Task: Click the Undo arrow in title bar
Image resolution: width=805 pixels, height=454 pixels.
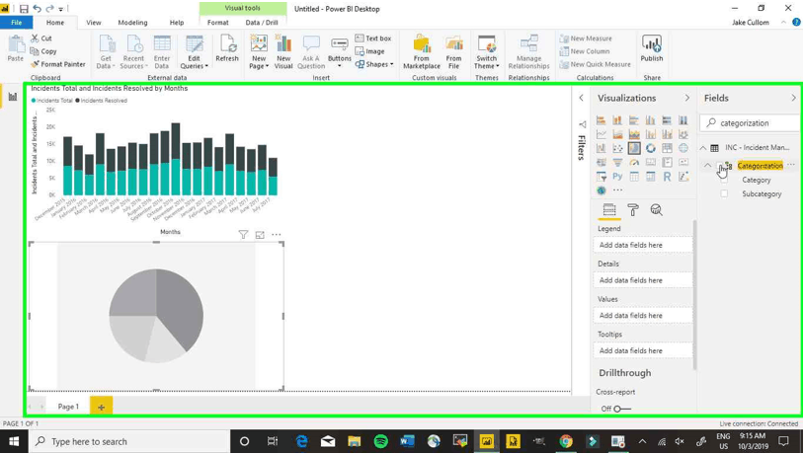Action: [37, 9]
